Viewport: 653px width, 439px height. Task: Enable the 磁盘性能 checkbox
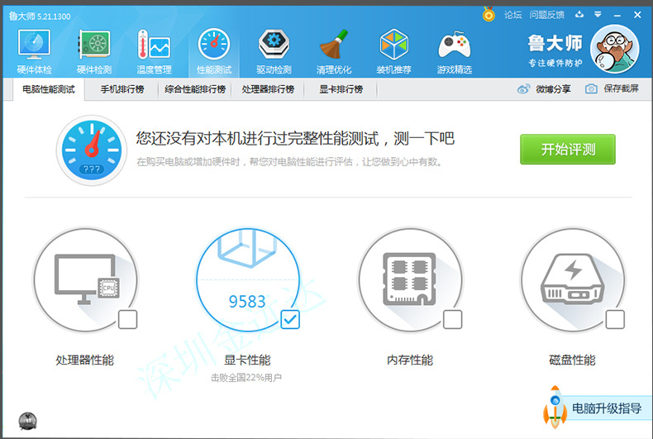[615, 319]
